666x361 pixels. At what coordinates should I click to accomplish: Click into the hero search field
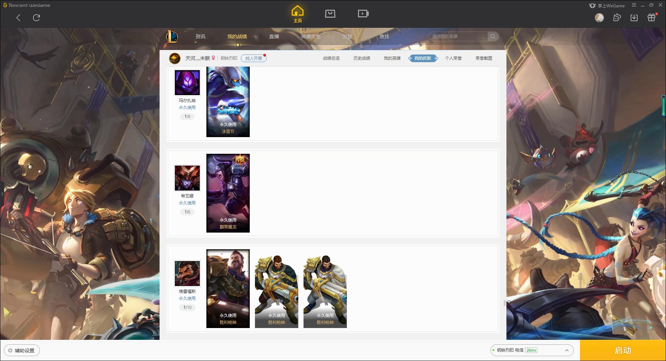tap(459, 36)
